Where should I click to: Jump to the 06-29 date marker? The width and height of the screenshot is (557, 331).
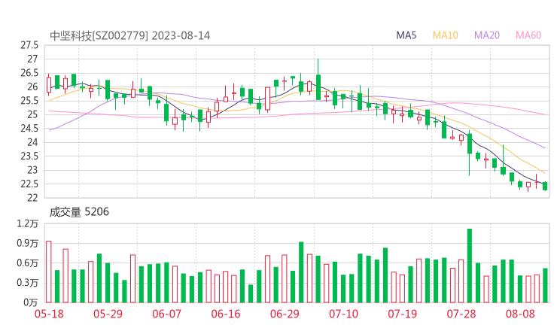[x=284, y=314]
